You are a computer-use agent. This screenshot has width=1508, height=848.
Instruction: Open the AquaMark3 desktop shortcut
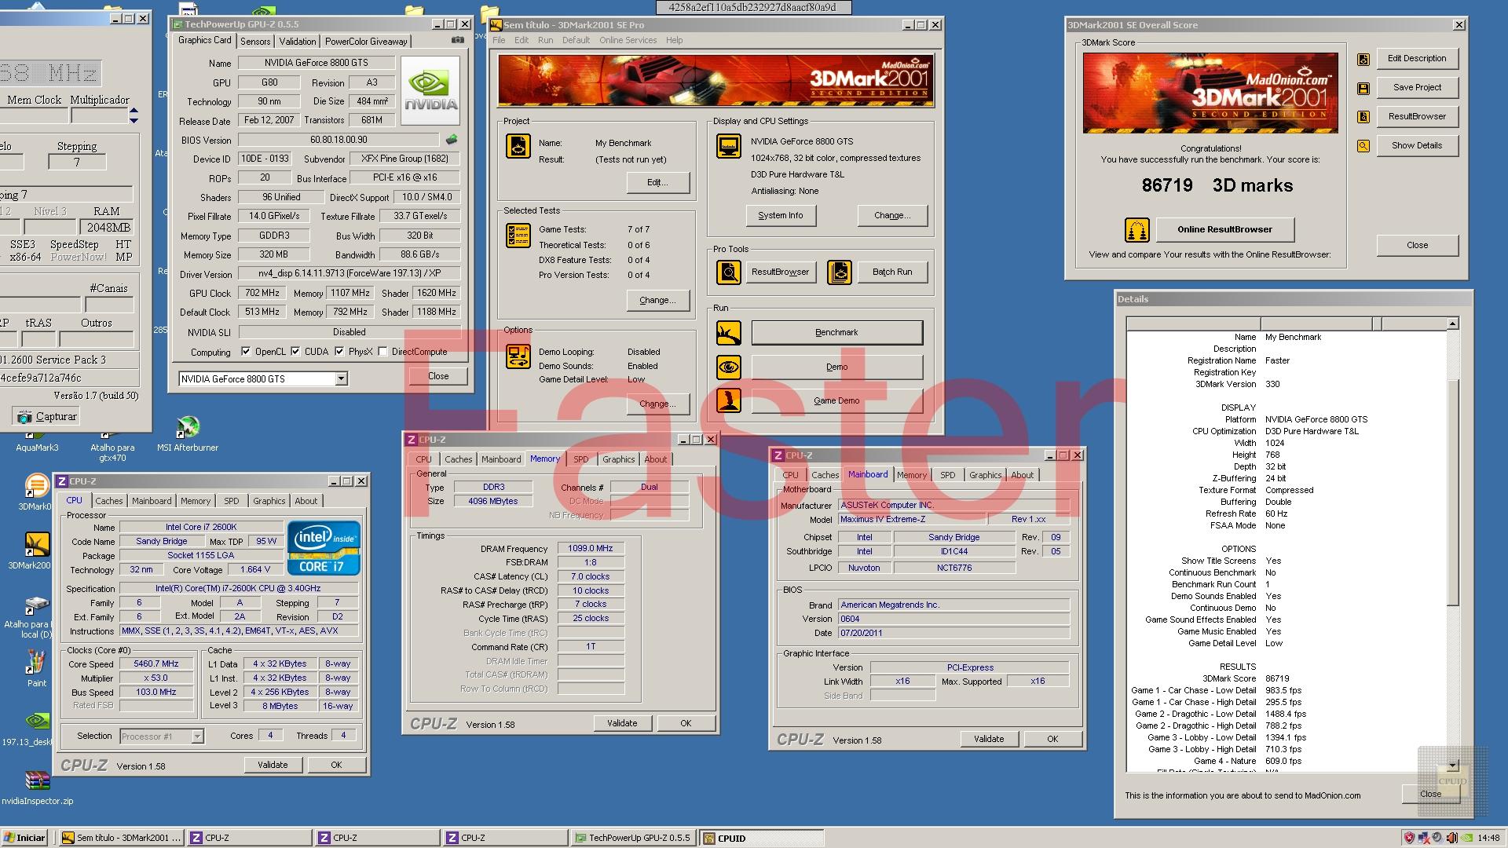point(37,441)
